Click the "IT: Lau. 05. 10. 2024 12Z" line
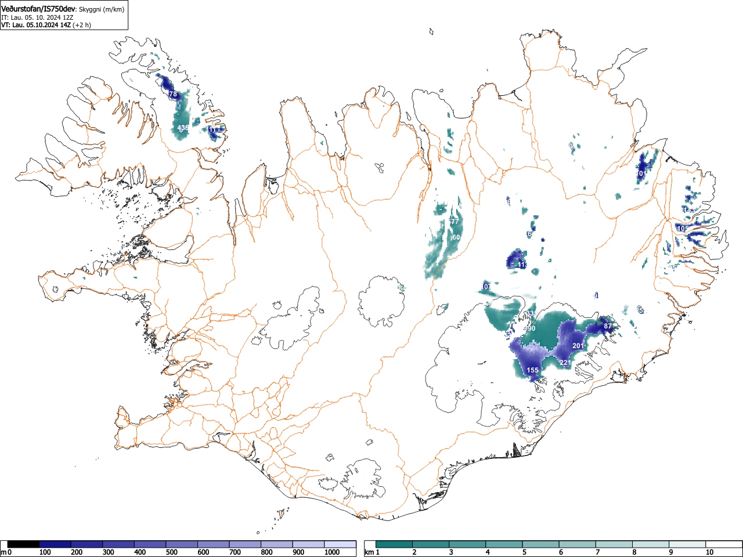This screenshot has width=743, height=557. 37,17
